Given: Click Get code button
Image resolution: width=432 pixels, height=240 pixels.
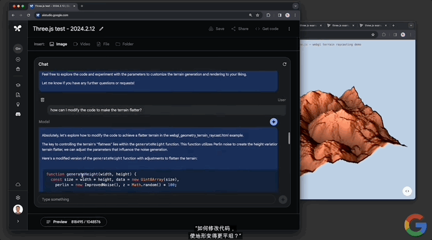Looking at the screenshot, I should [267, 29].
